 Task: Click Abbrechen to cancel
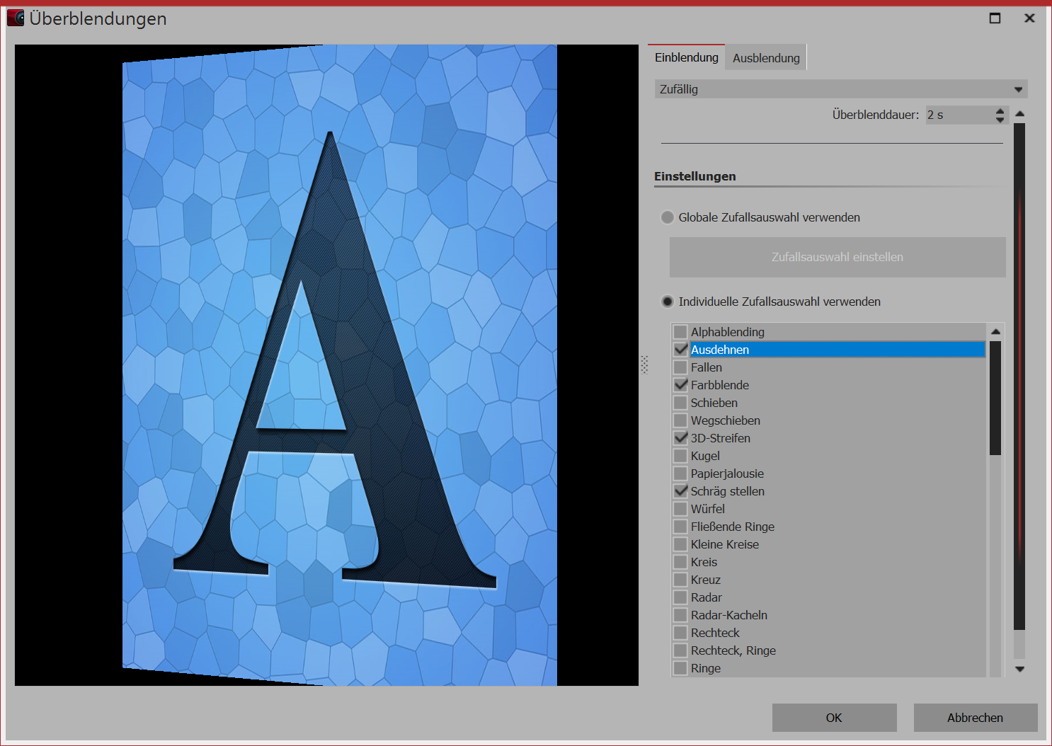click(x=975, y=718)
